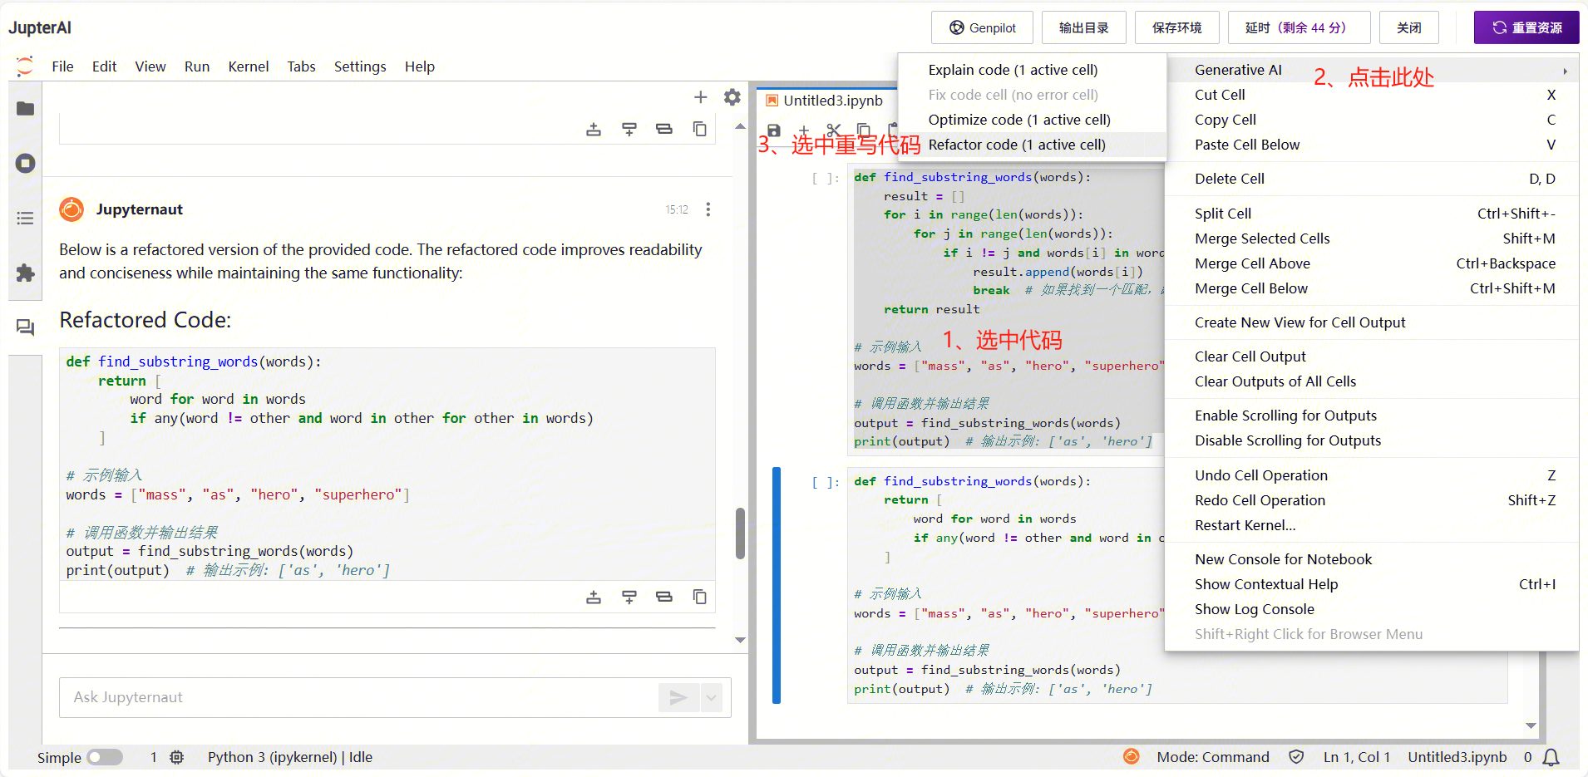Click the Genpilot button
The height and width of the screenshot is (777, 1588).
[982, 27]
